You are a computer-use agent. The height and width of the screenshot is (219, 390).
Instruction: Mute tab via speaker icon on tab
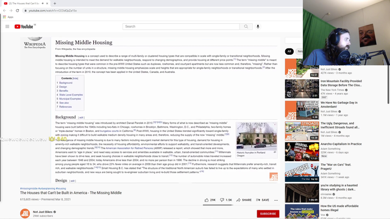coord(43,4)
